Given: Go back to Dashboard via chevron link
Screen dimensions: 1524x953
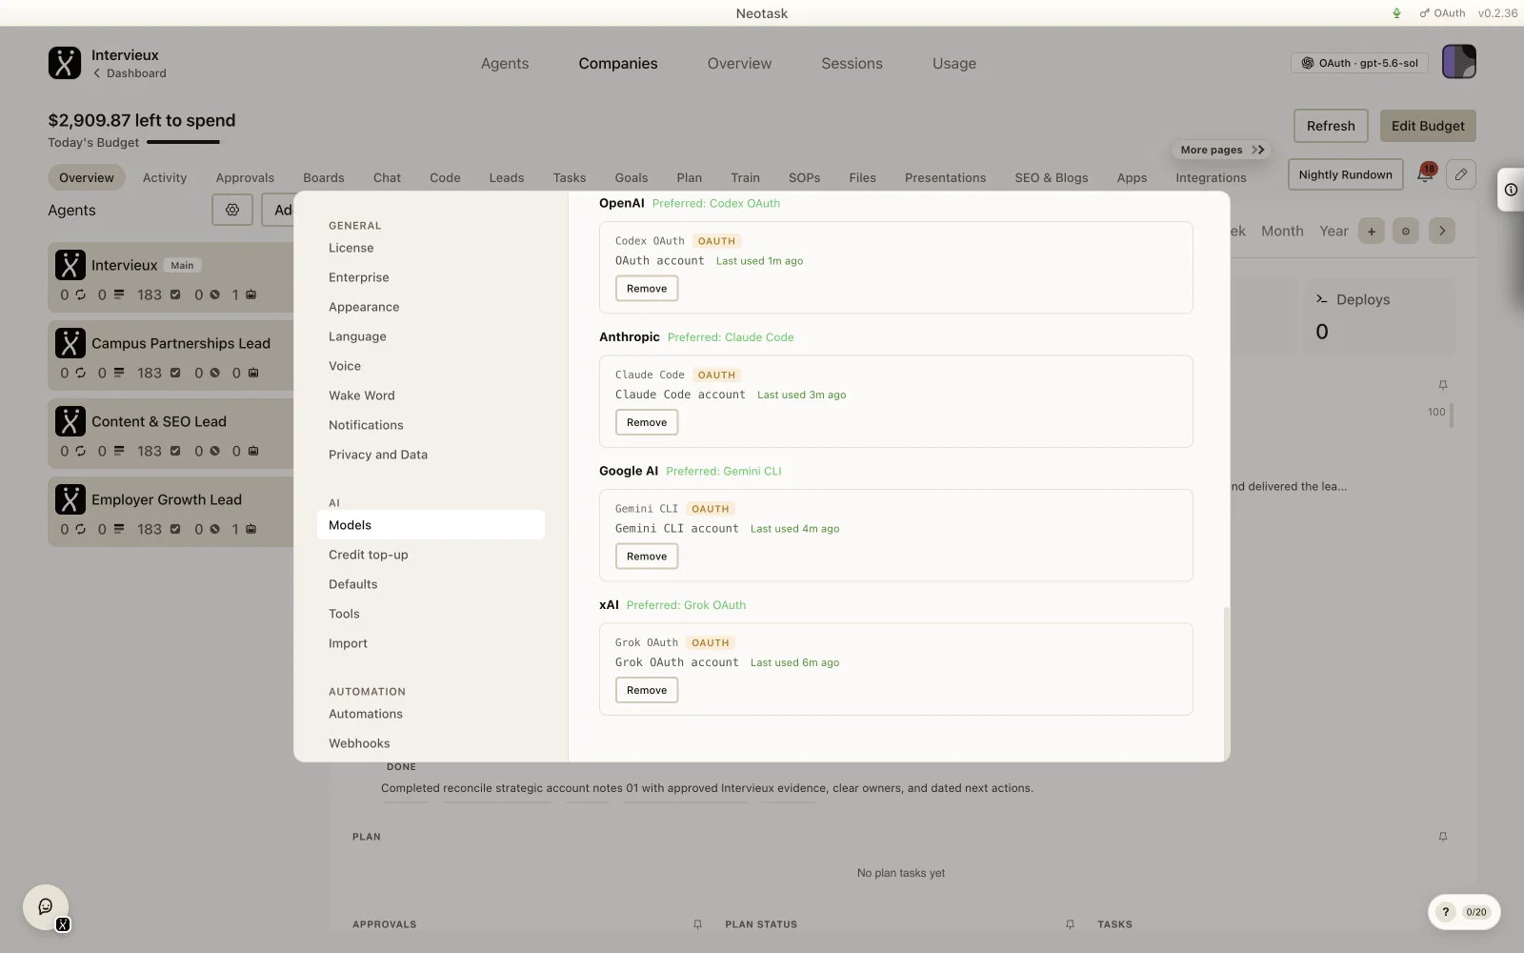Looking at the screenshot, I should [130, 73].
